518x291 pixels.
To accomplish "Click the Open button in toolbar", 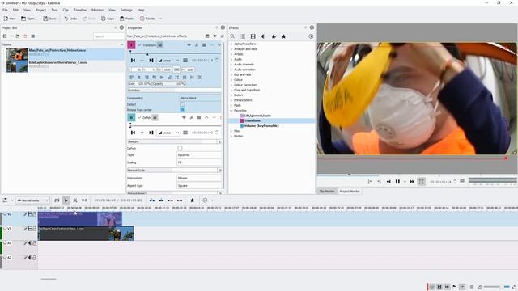I will [29, 19].
